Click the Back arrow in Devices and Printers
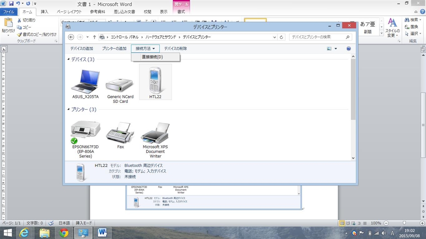 [x=71, y=37]
